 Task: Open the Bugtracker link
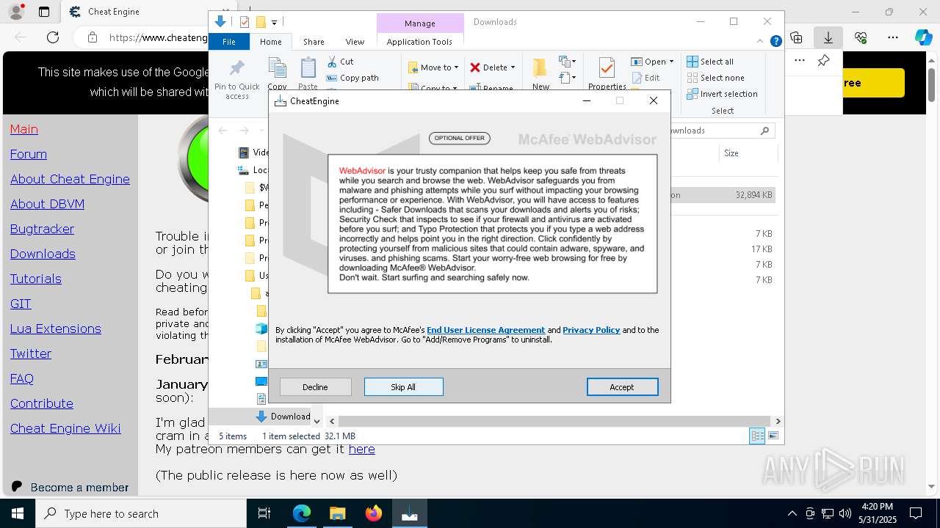(42, 229)
